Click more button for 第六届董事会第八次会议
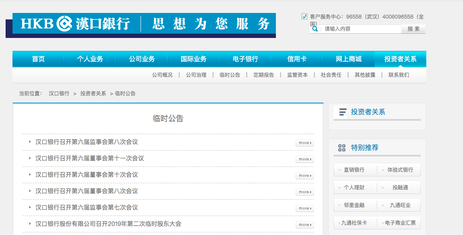Image resolution: width=463 pixels, height=235 pixels. [x=305, y=192]
